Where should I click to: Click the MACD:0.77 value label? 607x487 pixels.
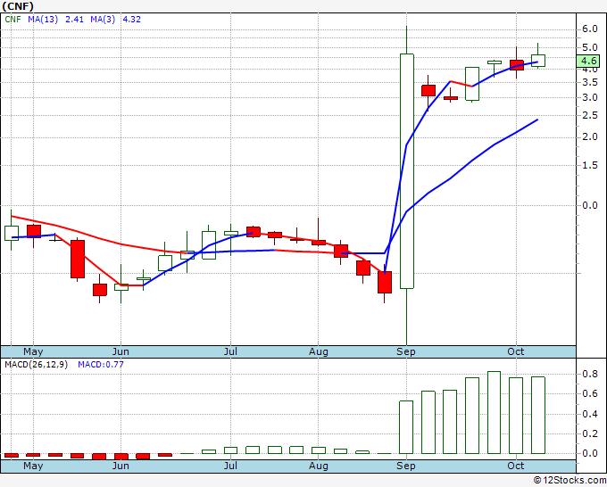tap(101, 365)
